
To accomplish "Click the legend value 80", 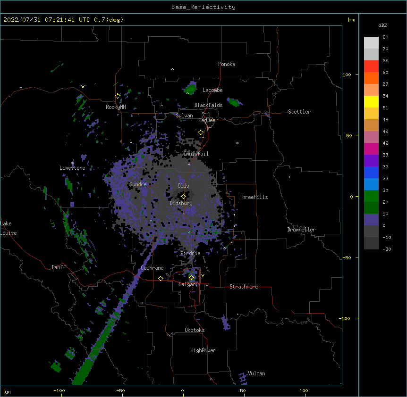I will [385, 37].
